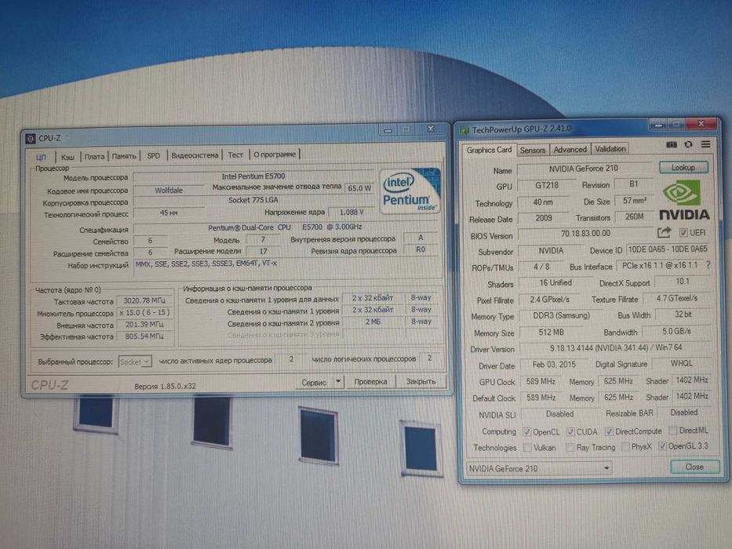Viewport: 732px width, 549px height.
Task: Click the 3020.78 МГц clock speed value
Action: pos(144,300)
